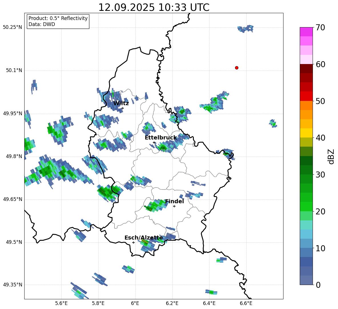Viewport: 338px width, 309px height.
Task: Click the 12.09.2025 10:33 UTC title
Action: pyautogui.click(x=154, y=7)
